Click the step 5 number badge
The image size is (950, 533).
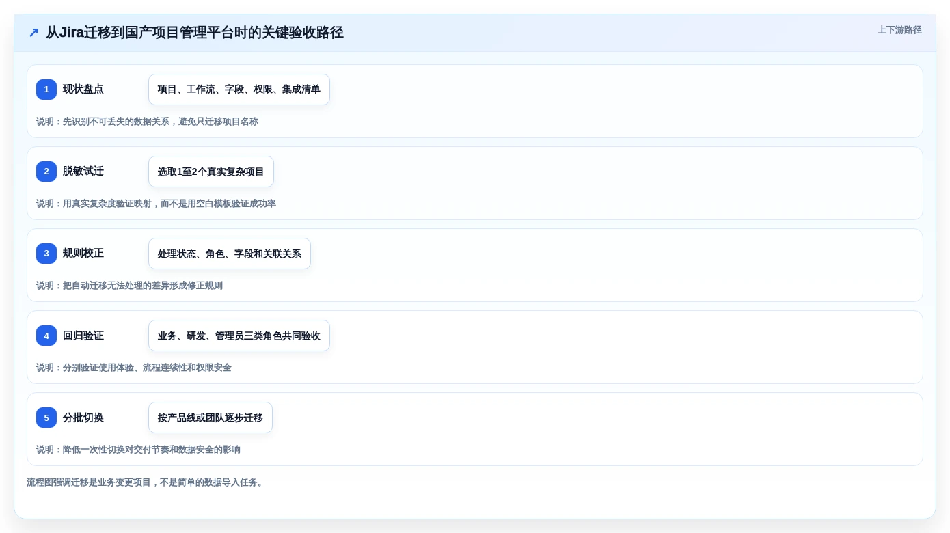coord(46,418)
